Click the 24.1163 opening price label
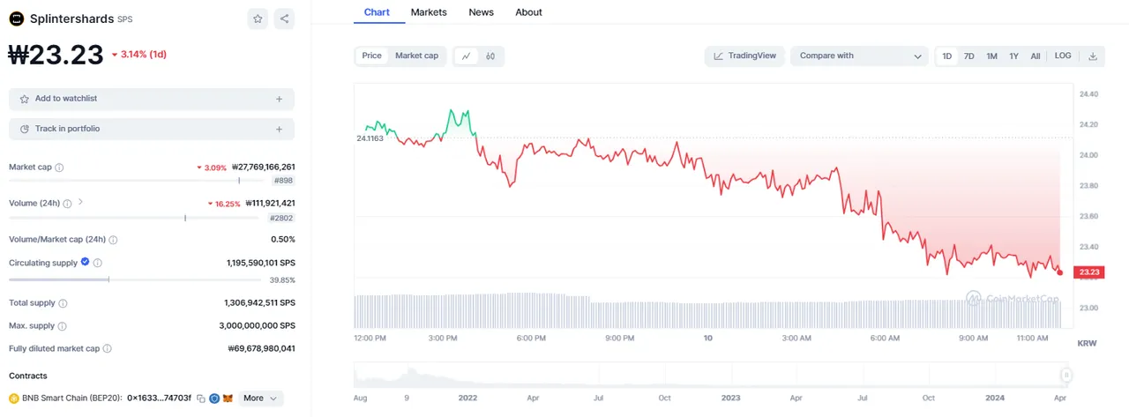 click(x=370, y=138)
